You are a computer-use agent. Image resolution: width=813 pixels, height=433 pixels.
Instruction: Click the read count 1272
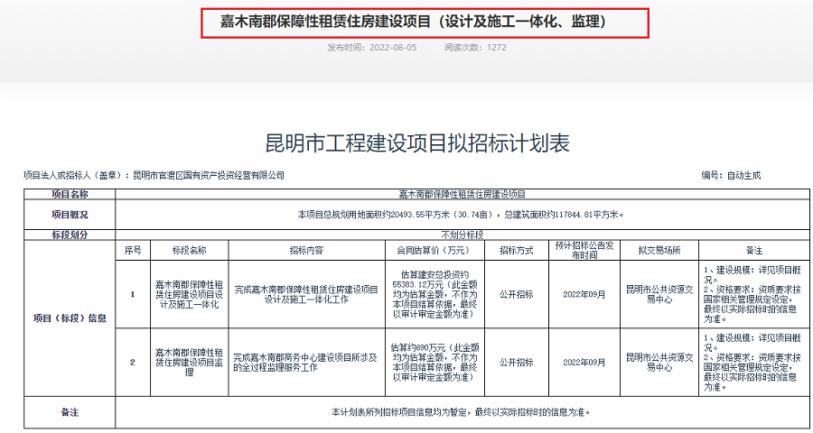496,48
